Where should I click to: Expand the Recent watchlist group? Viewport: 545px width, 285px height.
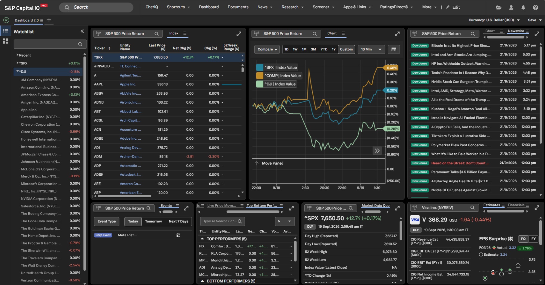tap(18, 55)
